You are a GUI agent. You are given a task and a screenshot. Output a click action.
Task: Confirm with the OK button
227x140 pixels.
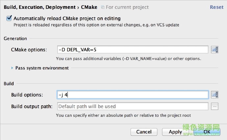tap(207, 132)
